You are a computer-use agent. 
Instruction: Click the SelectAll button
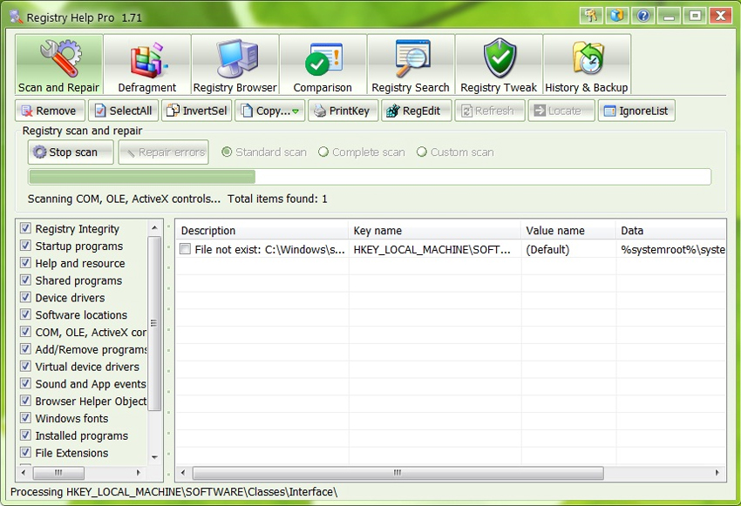click(x=122, y=111)
